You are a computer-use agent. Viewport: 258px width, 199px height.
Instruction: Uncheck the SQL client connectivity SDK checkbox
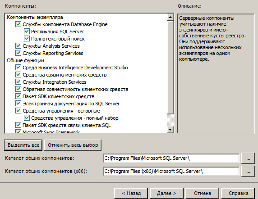coord(18,125)
